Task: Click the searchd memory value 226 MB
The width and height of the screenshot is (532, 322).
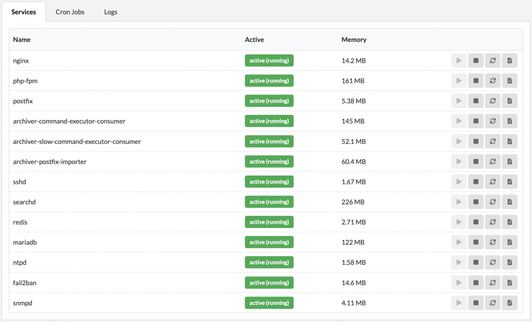Action: tap(353, 202)
